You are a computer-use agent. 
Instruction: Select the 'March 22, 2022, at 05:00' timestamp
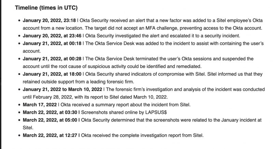pyautogui.click(x=52, y=120)
